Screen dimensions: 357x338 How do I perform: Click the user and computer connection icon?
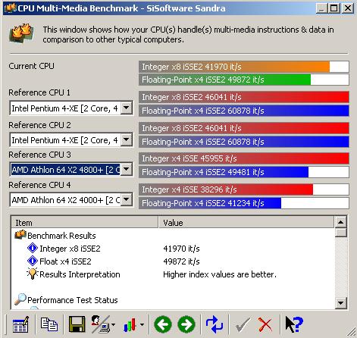(x=100, y=324)
